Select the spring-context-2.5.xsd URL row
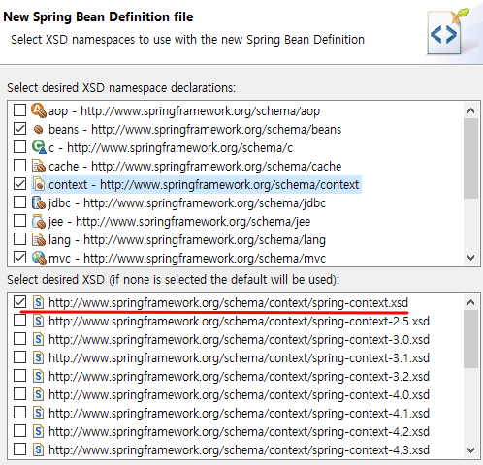 239,321
